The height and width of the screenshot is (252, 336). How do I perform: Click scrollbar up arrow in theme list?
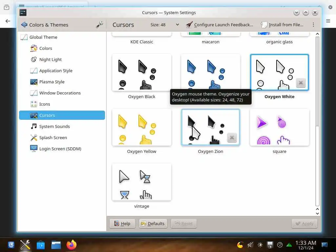pos(317,34)
